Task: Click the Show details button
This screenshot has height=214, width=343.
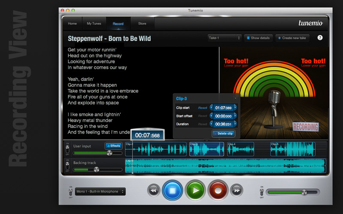Action: pos(259,38)
